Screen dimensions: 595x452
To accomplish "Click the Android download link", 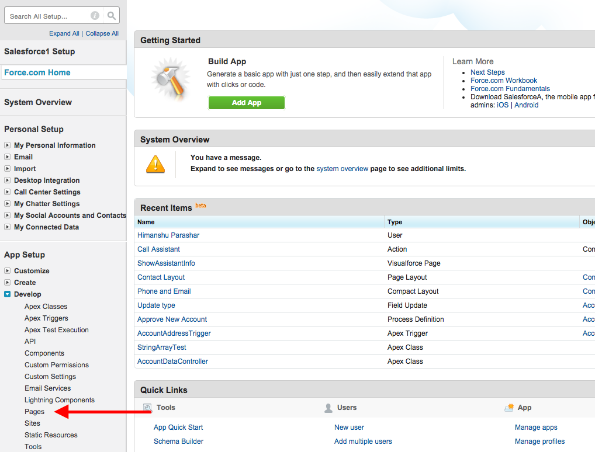I will (526, 105).
